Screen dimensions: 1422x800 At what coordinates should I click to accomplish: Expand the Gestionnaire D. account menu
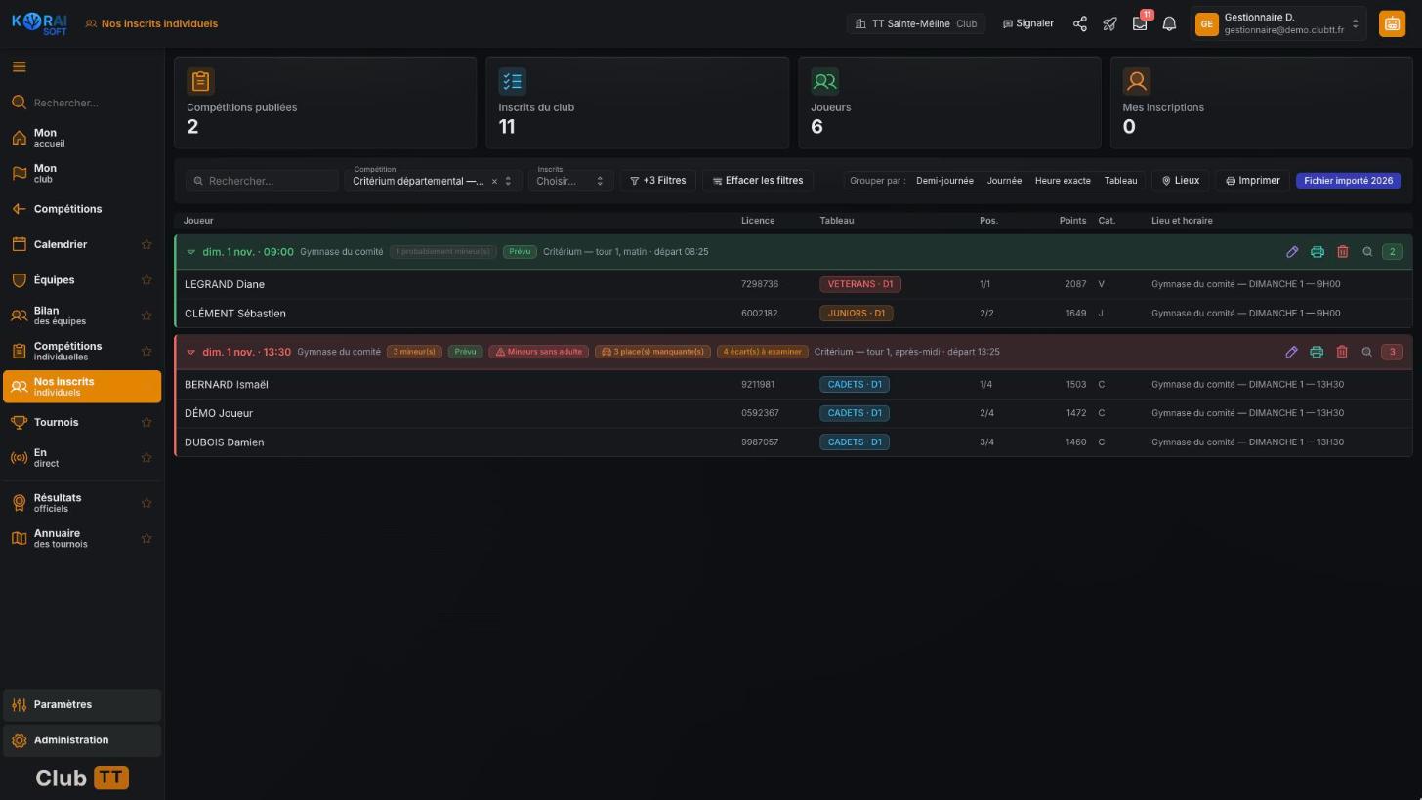click(x=1278, y=23)
